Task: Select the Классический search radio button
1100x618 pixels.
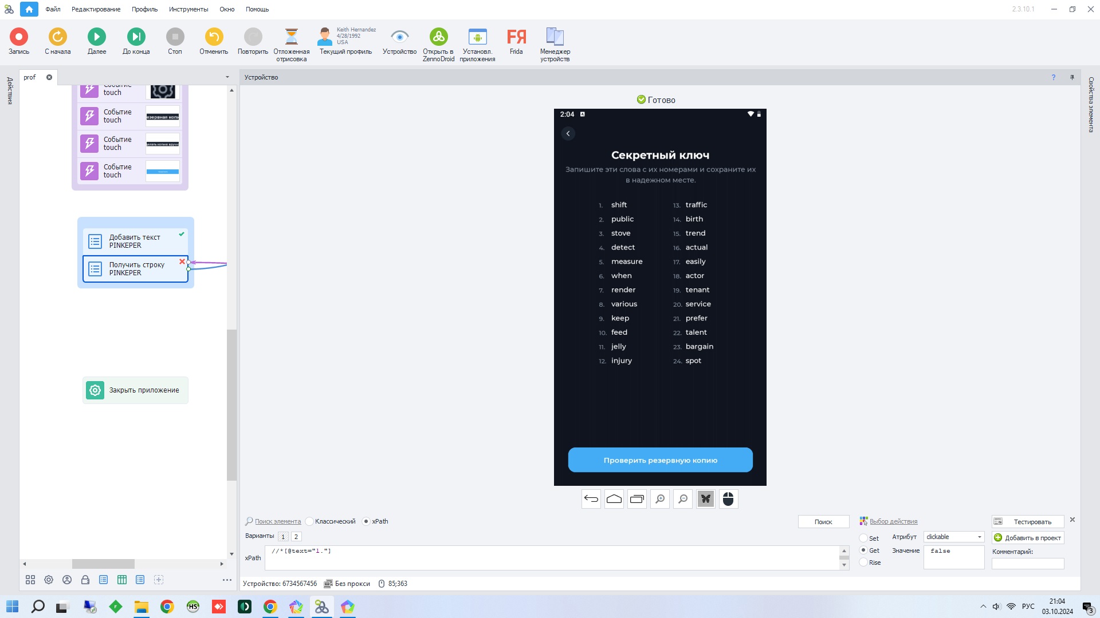Action: pyautogui.click(x=310, y=521)
